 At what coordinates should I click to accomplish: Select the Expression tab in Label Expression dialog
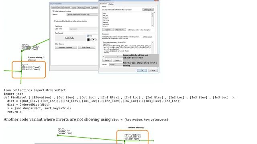[x=104, y=4]
